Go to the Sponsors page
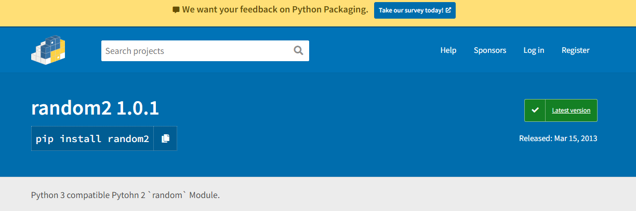 [489, 50]
